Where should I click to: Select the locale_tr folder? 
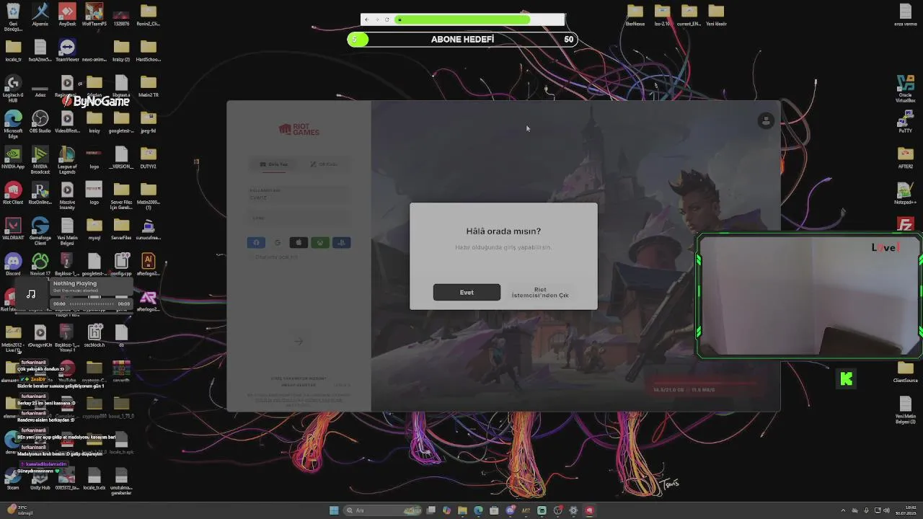13,50
